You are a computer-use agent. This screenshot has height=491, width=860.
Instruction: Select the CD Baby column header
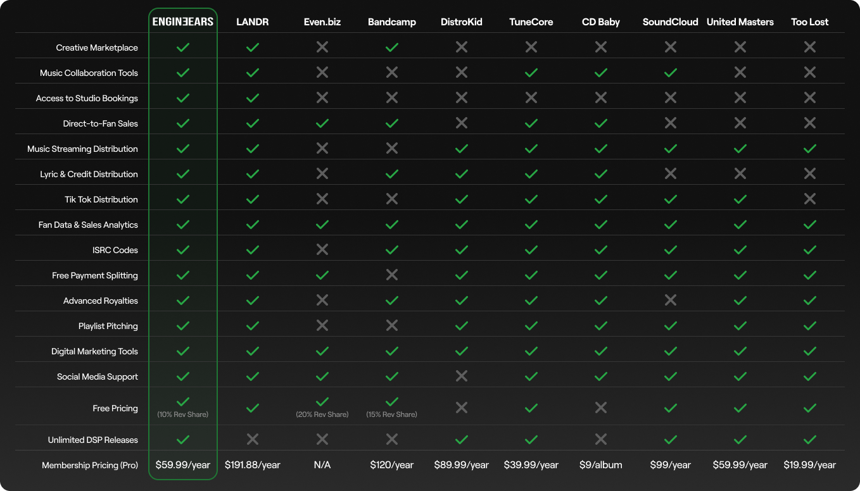click(x=601, y=22)
